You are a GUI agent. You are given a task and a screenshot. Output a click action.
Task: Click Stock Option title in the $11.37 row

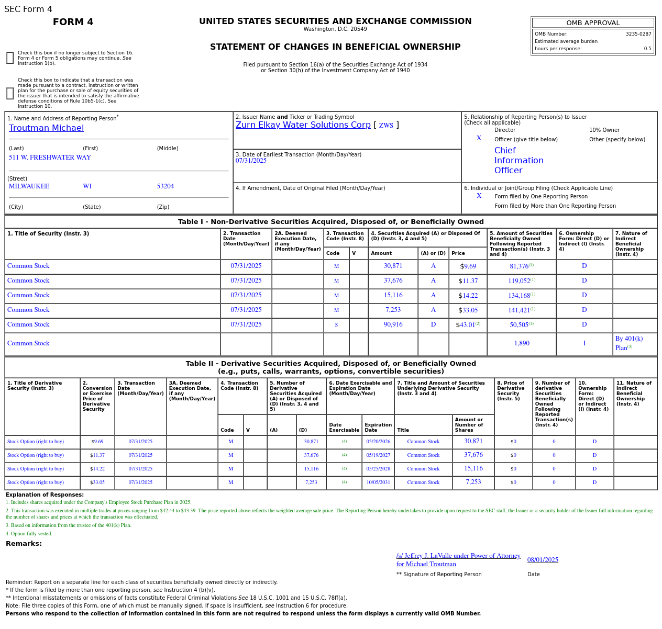click(x=36, y=455)
